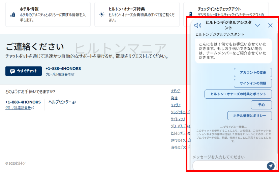279x172 pixels.
Task: Open the キャリア footer link
Action: coord(176,105)
